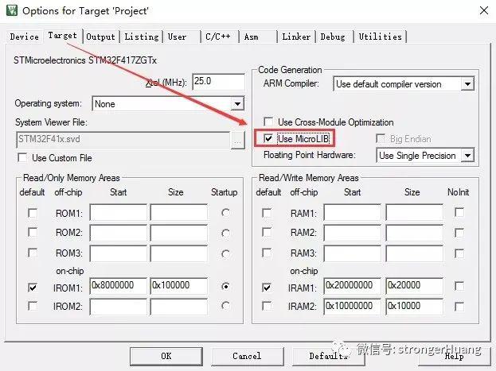Click the ROM2 Start address field
The image size is (496, 371).
(119, 233)
